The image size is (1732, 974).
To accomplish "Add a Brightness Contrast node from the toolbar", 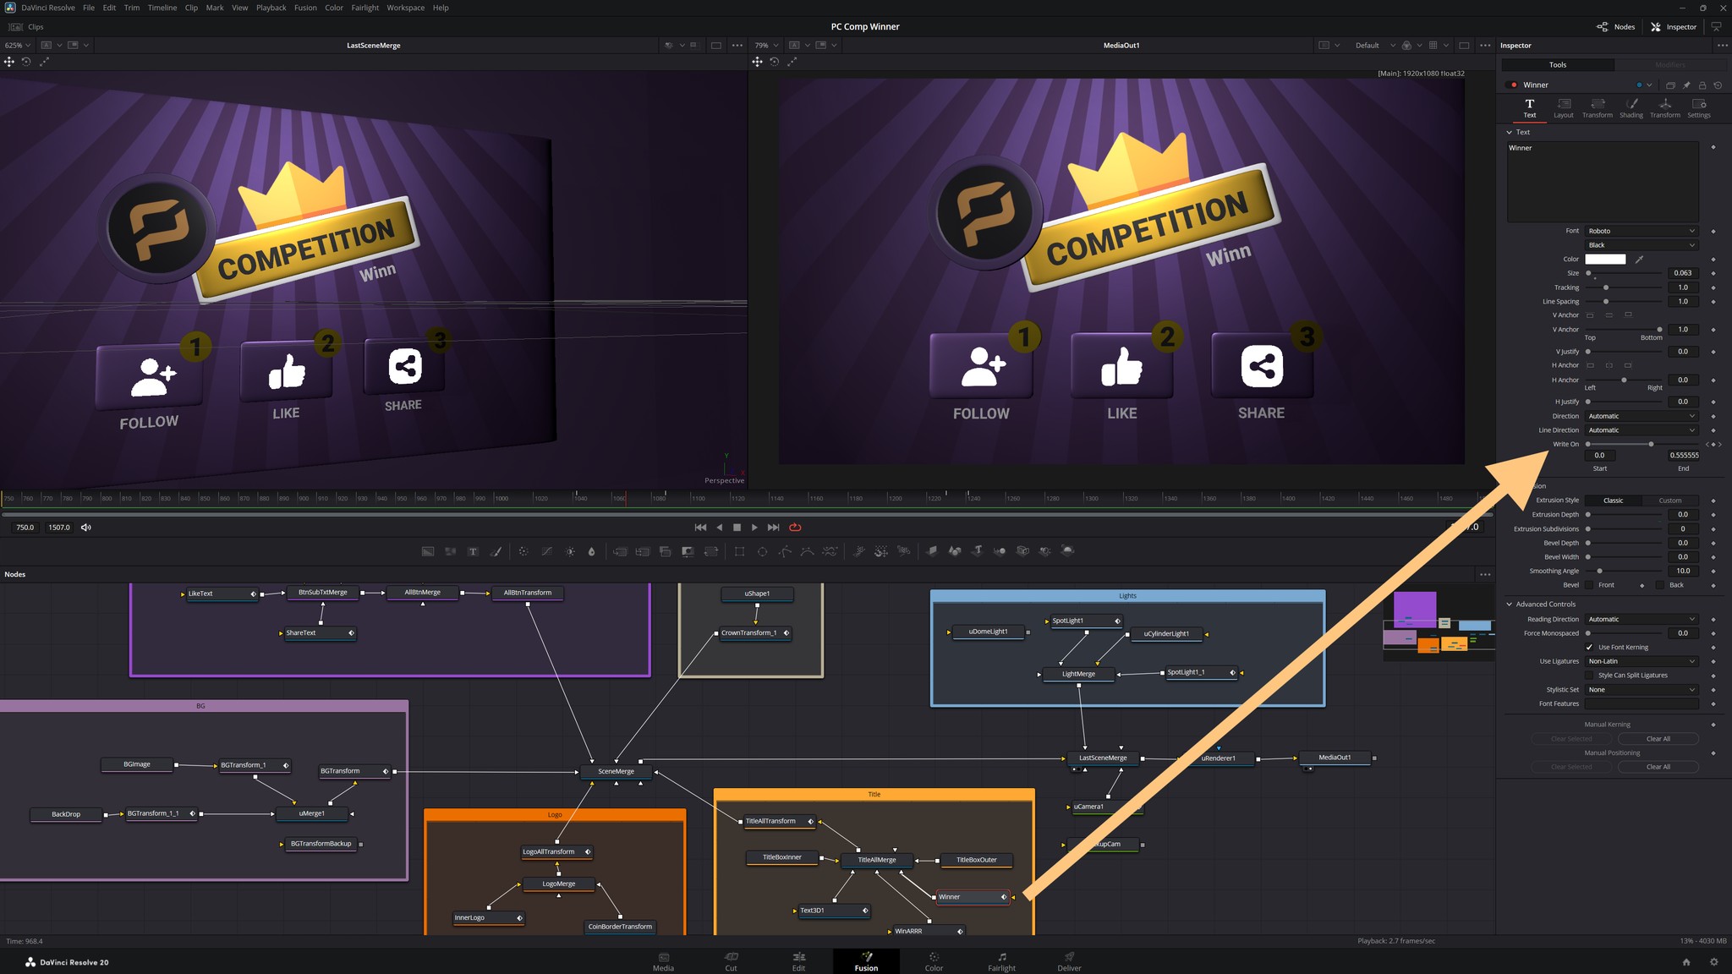I will coord(570,551).
